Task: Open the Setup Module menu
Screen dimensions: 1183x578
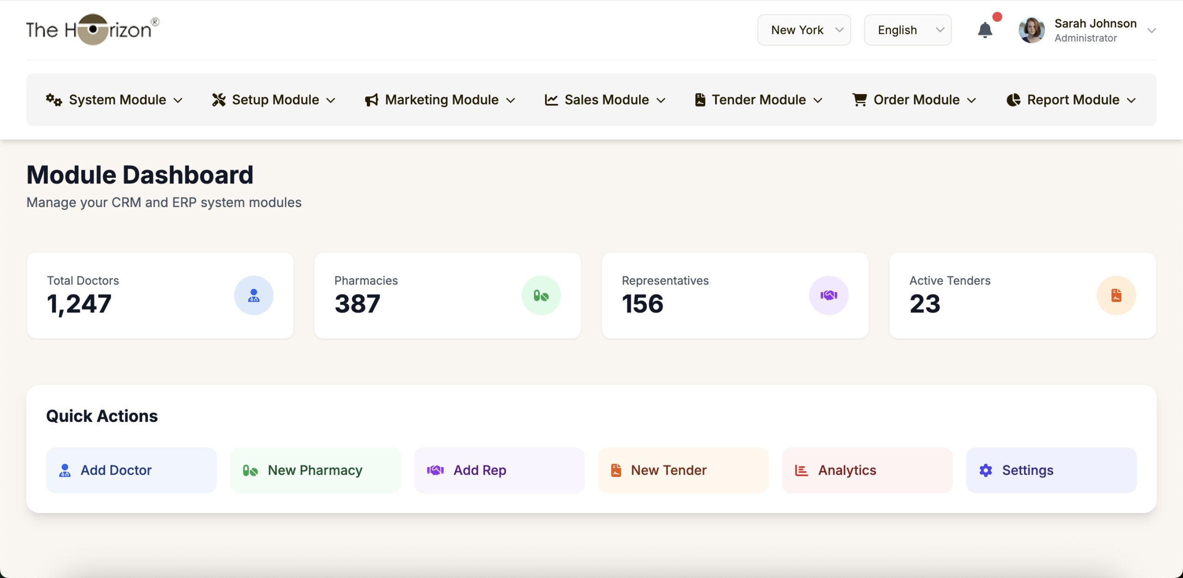Action: (x=274, y=100)
